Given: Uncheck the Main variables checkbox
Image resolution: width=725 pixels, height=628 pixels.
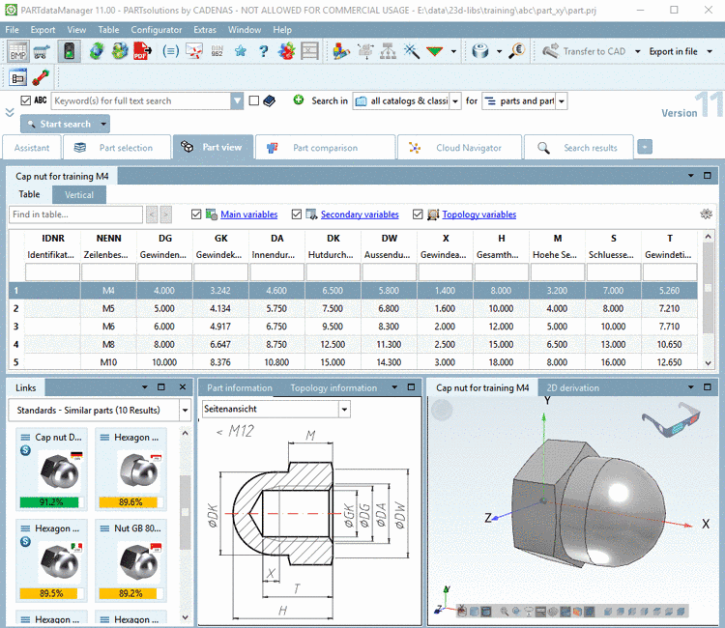Looking at the screenshot, I should (x=197, y=214).
